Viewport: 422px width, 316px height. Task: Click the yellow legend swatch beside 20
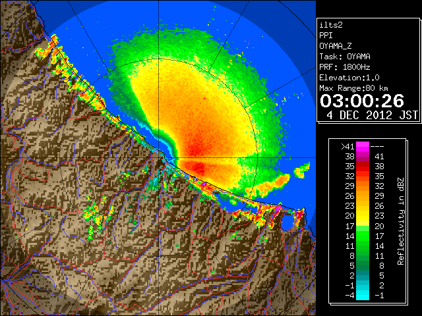363,216
